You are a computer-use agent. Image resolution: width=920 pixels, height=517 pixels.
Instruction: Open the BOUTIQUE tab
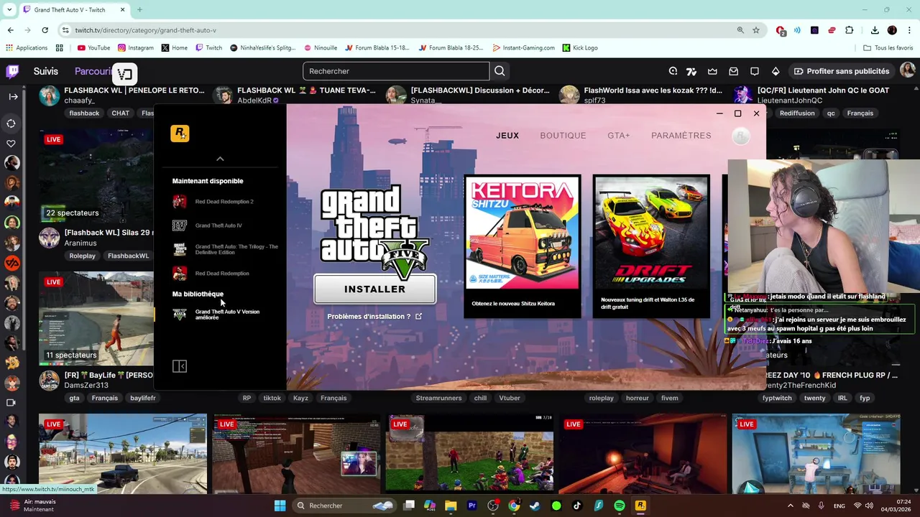pos(563,136)
